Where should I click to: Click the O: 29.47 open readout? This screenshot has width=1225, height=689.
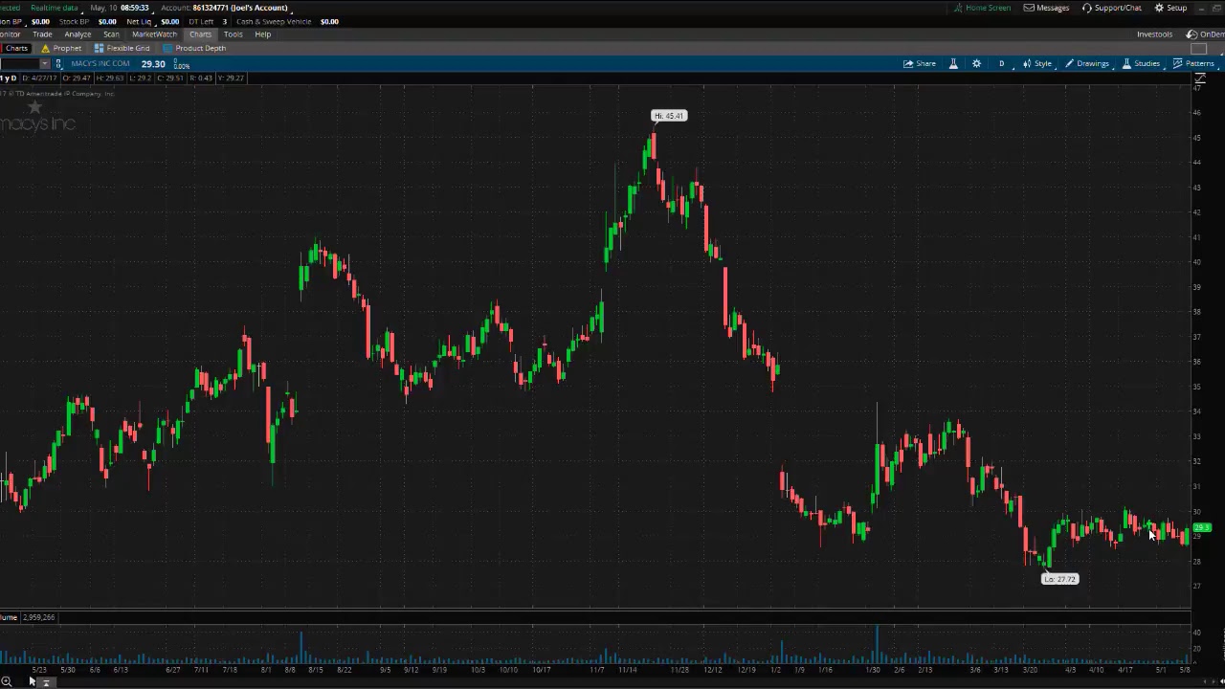(77, 78)
